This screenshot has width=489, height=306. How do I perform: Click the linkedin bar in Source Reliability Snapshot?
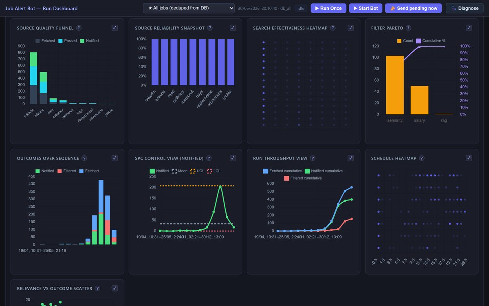point(155,62)
